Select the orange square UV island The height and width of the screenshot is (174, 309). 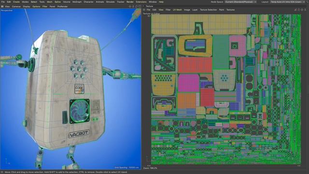(187, 101)
